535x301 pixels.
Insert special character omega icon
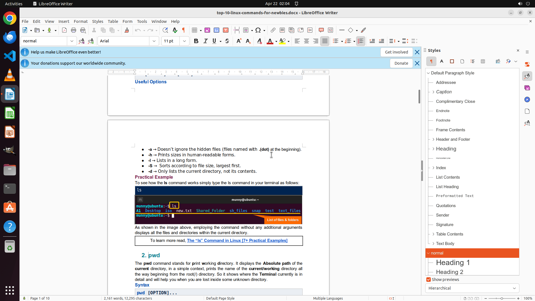coord(258,30)
